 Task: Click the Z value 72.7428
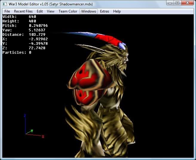[x=37, y=48]
